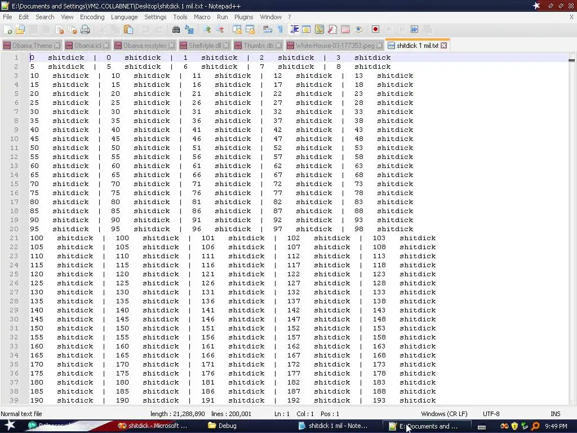
Task: Click the vertical scrollbar thumb
Action: 571,60
